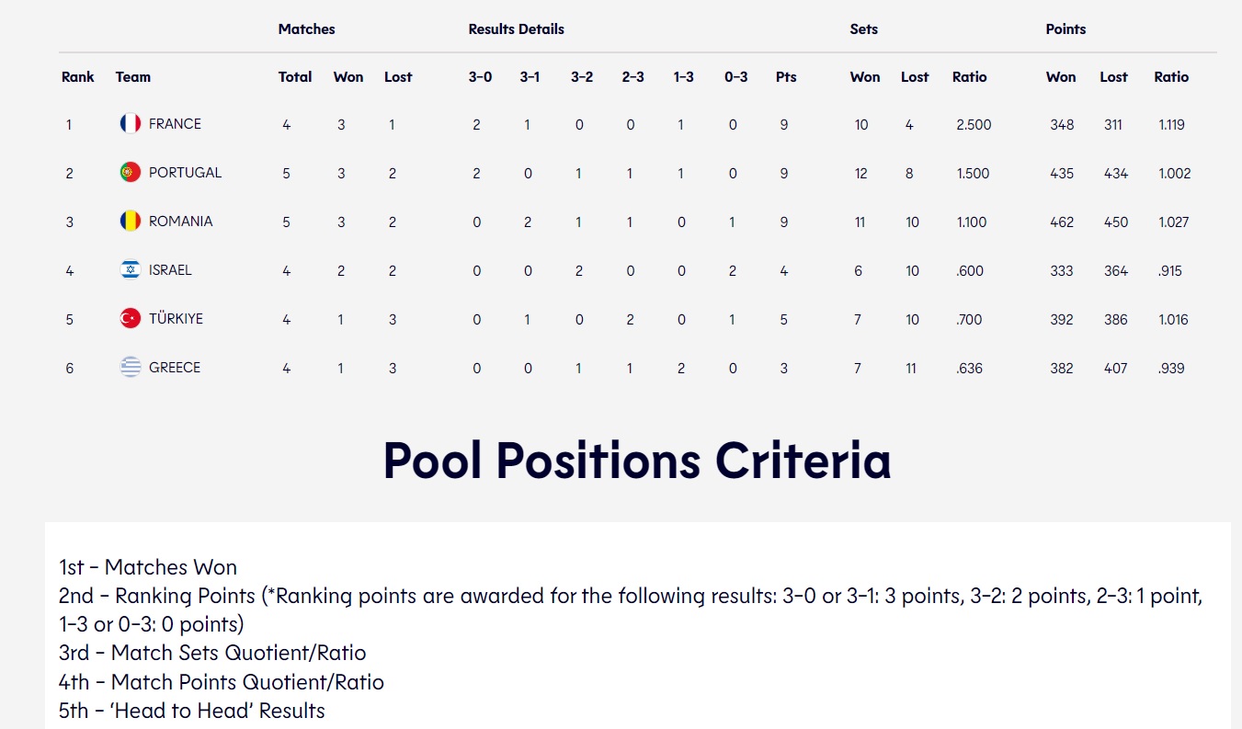Viewport: 1242px width, 729px height.
Task: Open the GREECE team entry
Action: (x=175, y=367)
